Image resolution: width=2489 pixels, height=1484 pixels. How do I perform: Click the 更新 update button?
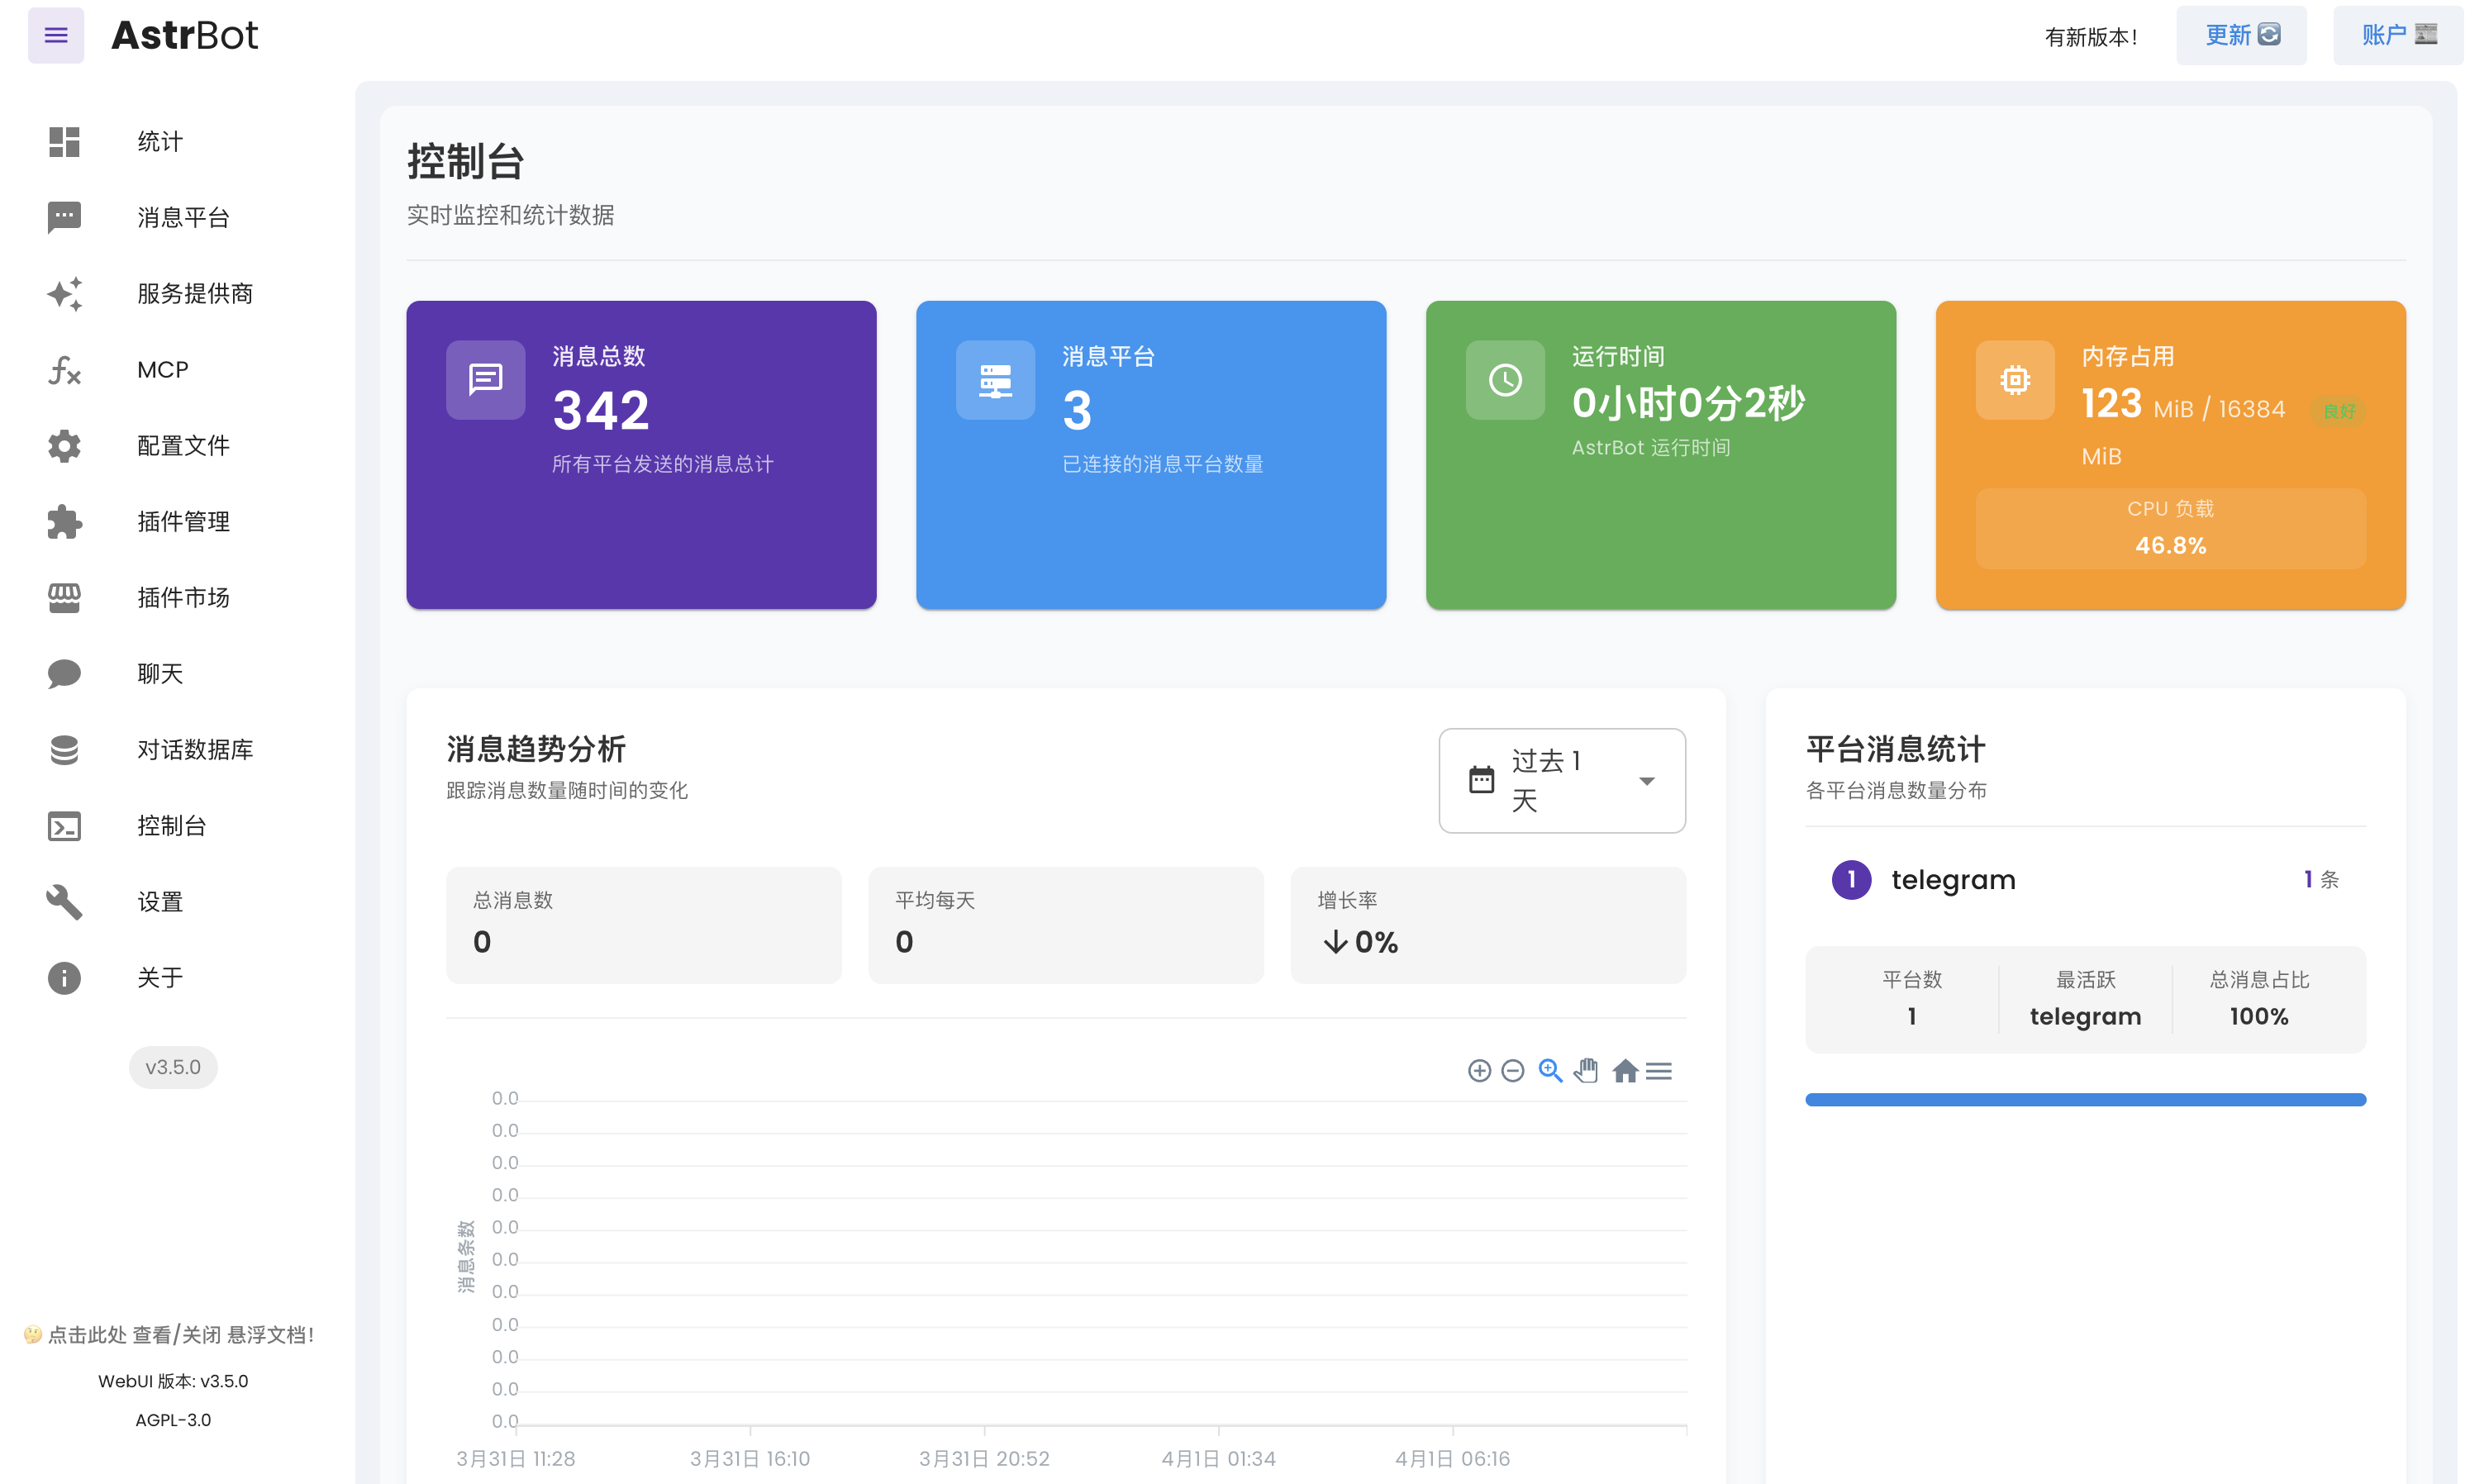point(2242,35)
